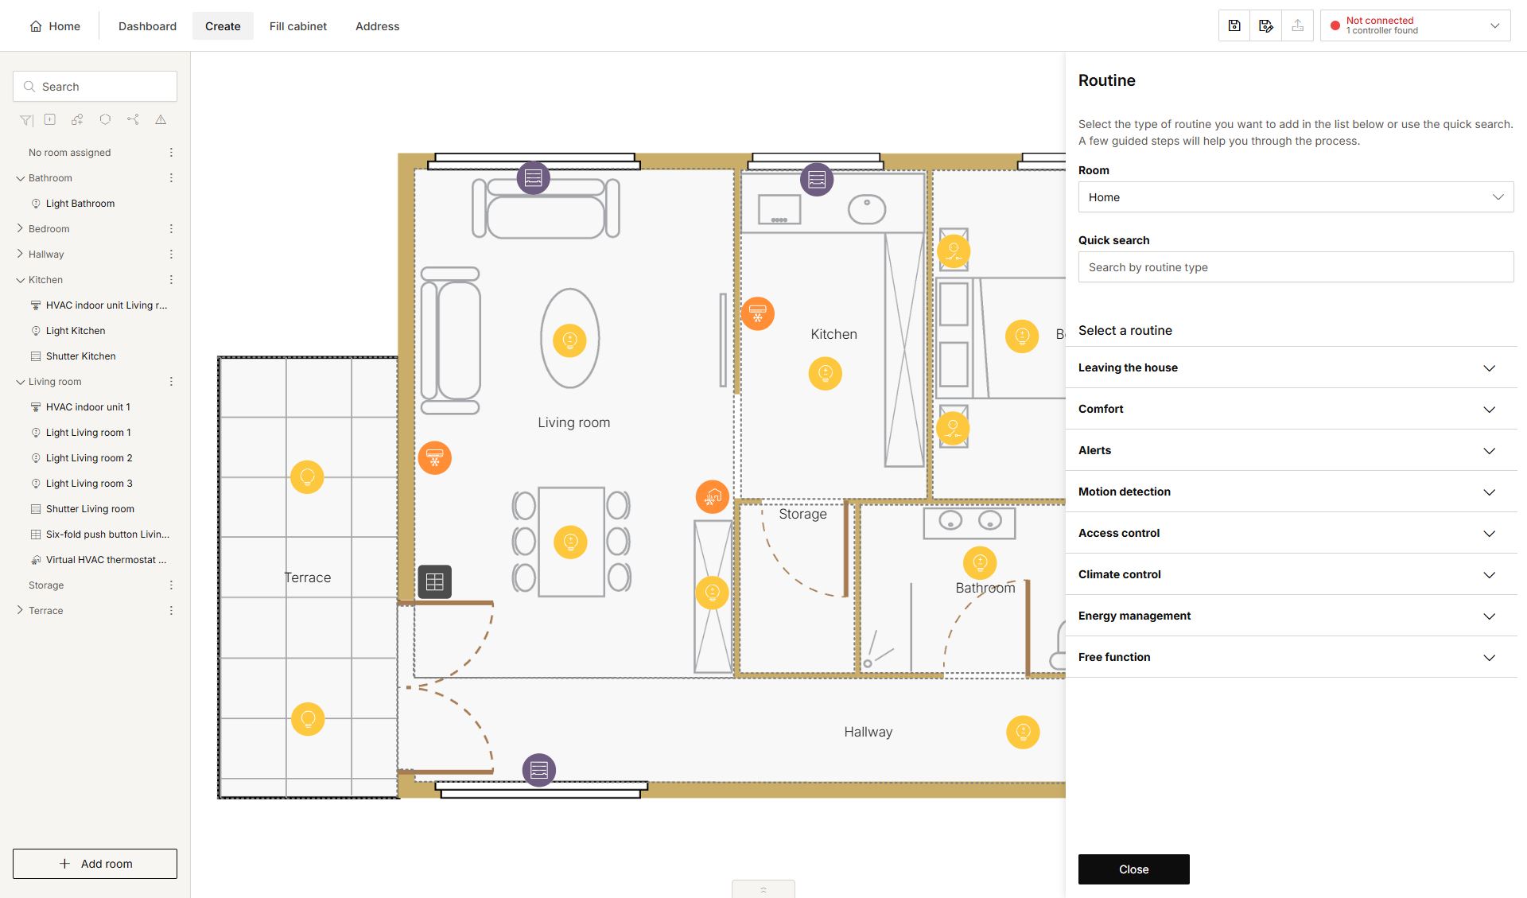This screenshot has width=1527, height=898.
Task: Select the virtual thermostat icon in Living room
Action: [713, 497]
